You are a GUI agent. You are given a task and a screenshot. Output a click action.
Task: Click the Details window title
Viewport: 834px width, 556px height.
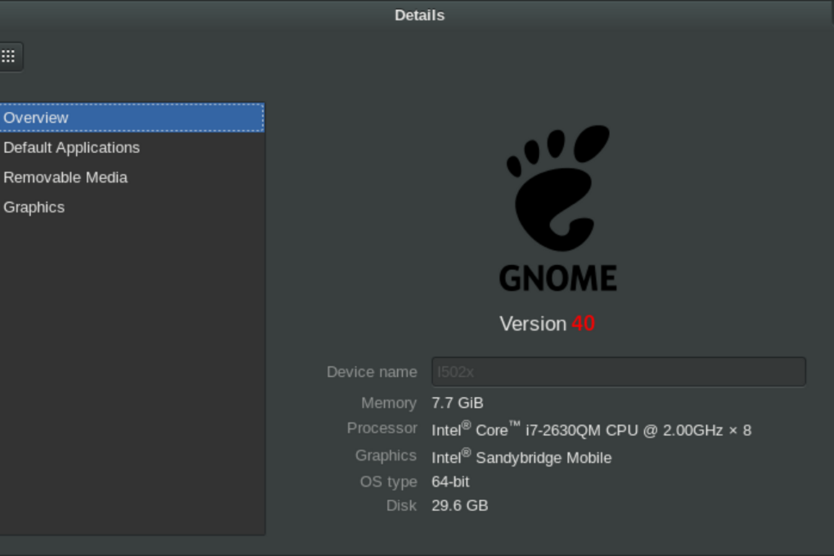(x=419, y=15)
